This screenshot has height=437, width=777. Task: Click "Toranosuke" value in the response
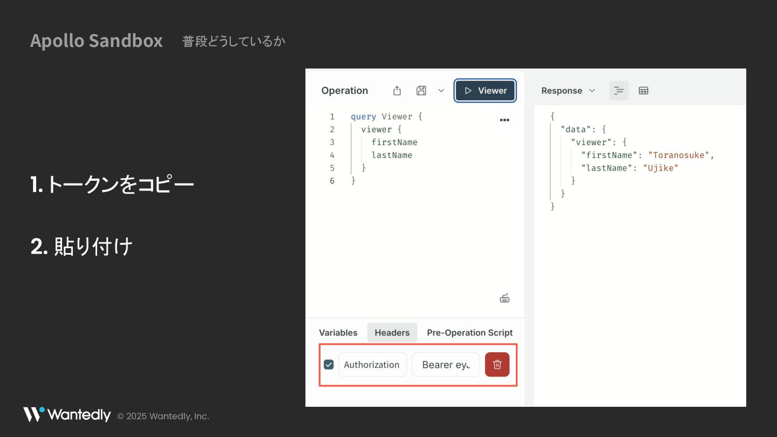click(x=679, y=155)
